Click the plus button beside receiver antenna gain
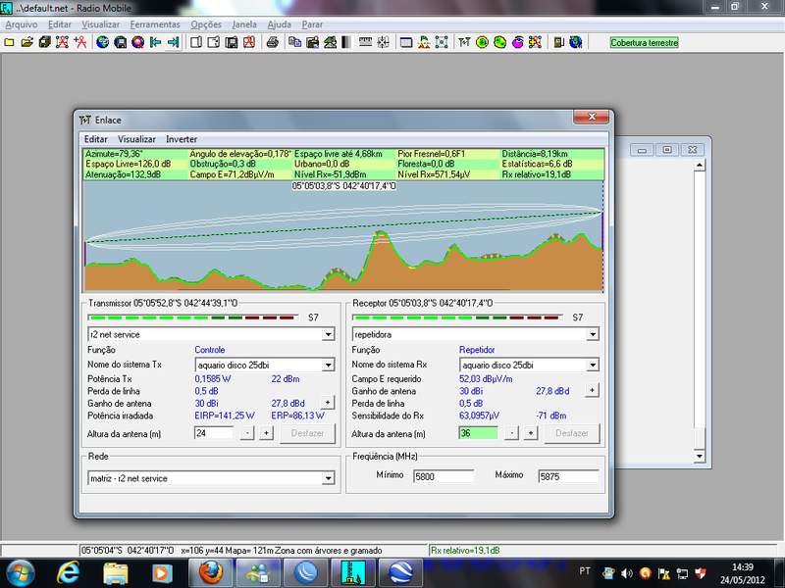The height and width of the screenshot is (588, 785). tap(592, 390)
